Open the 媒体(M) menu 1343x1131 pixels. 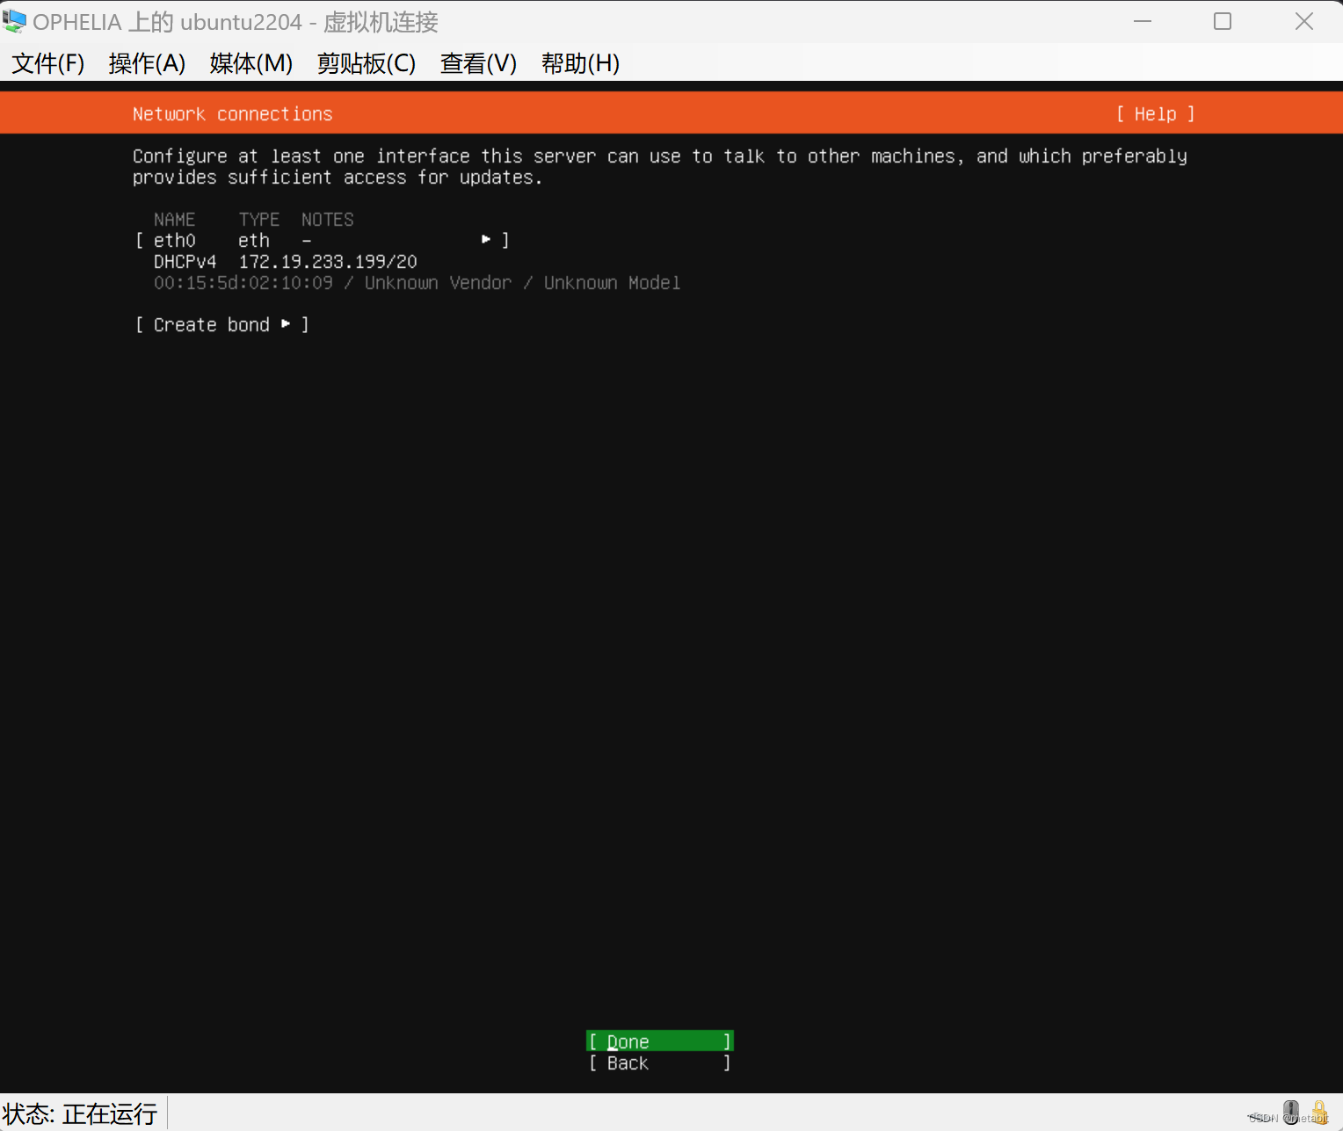[251, 63]
